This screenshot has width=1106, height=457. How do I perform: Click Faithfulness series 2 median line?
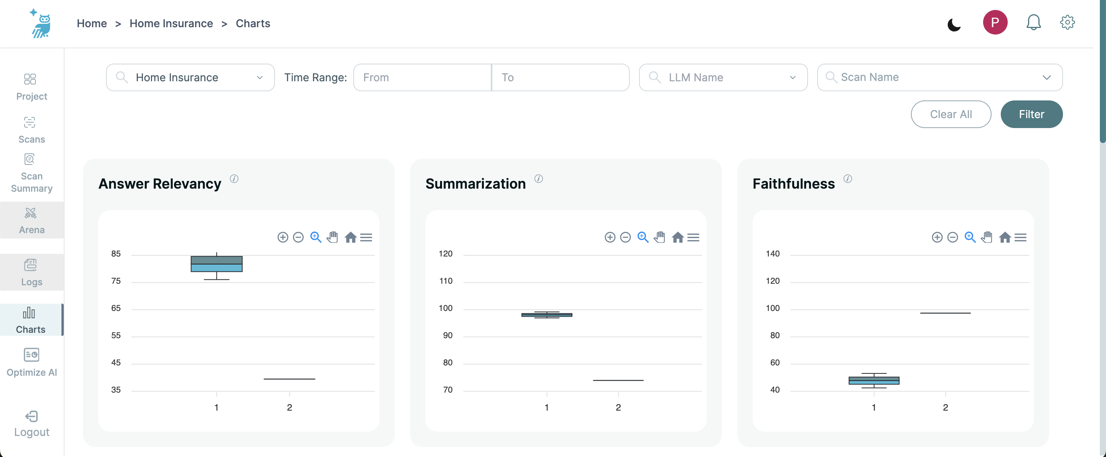pyautogui.click(x=945, y=313)
